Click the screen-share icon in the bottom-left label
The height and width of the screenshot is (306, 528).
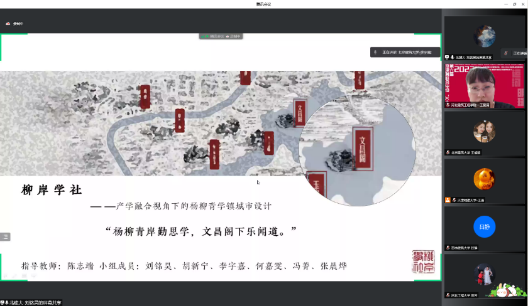pos(3,302)
